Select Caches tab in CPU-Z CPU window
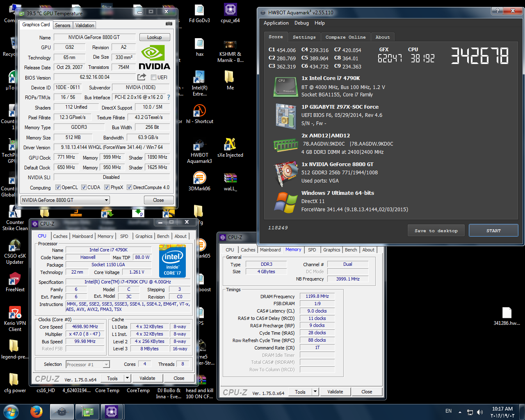 [x=60, y=236]
